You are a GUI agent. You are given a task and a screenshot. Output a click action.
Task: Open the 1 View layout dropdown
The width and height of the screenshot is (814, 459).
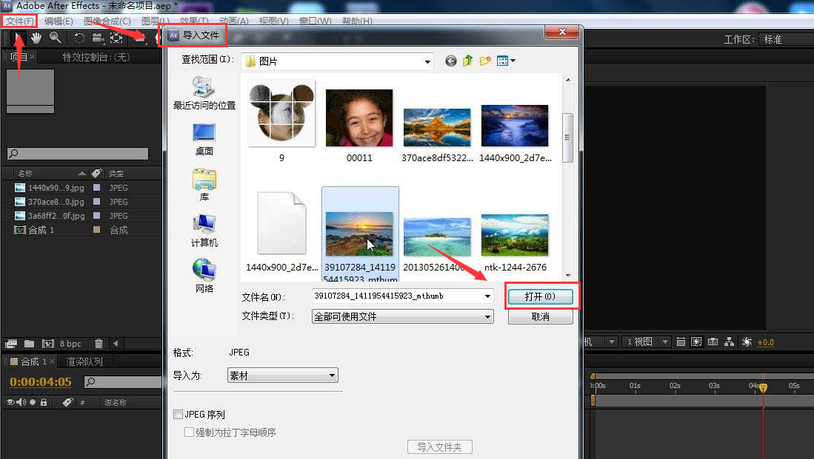pos(645,342)
